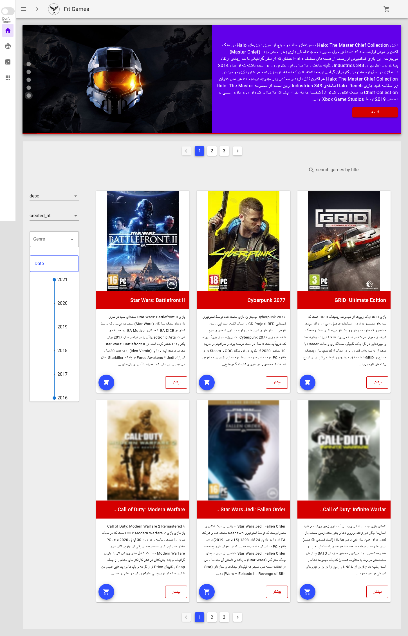The width and height of the screenshot is (408, 636).
Task: Click بیشتر for GRID Ultimate Edition
Action: click(x=377, y=383)
